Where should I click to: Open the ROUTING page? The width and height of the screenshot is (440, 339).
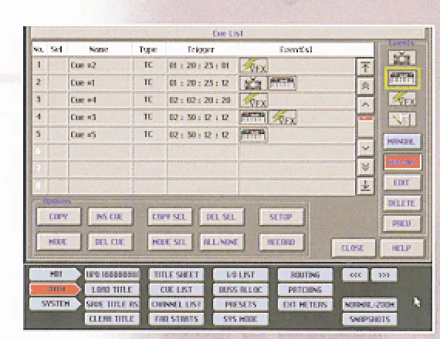click(306, 274)
